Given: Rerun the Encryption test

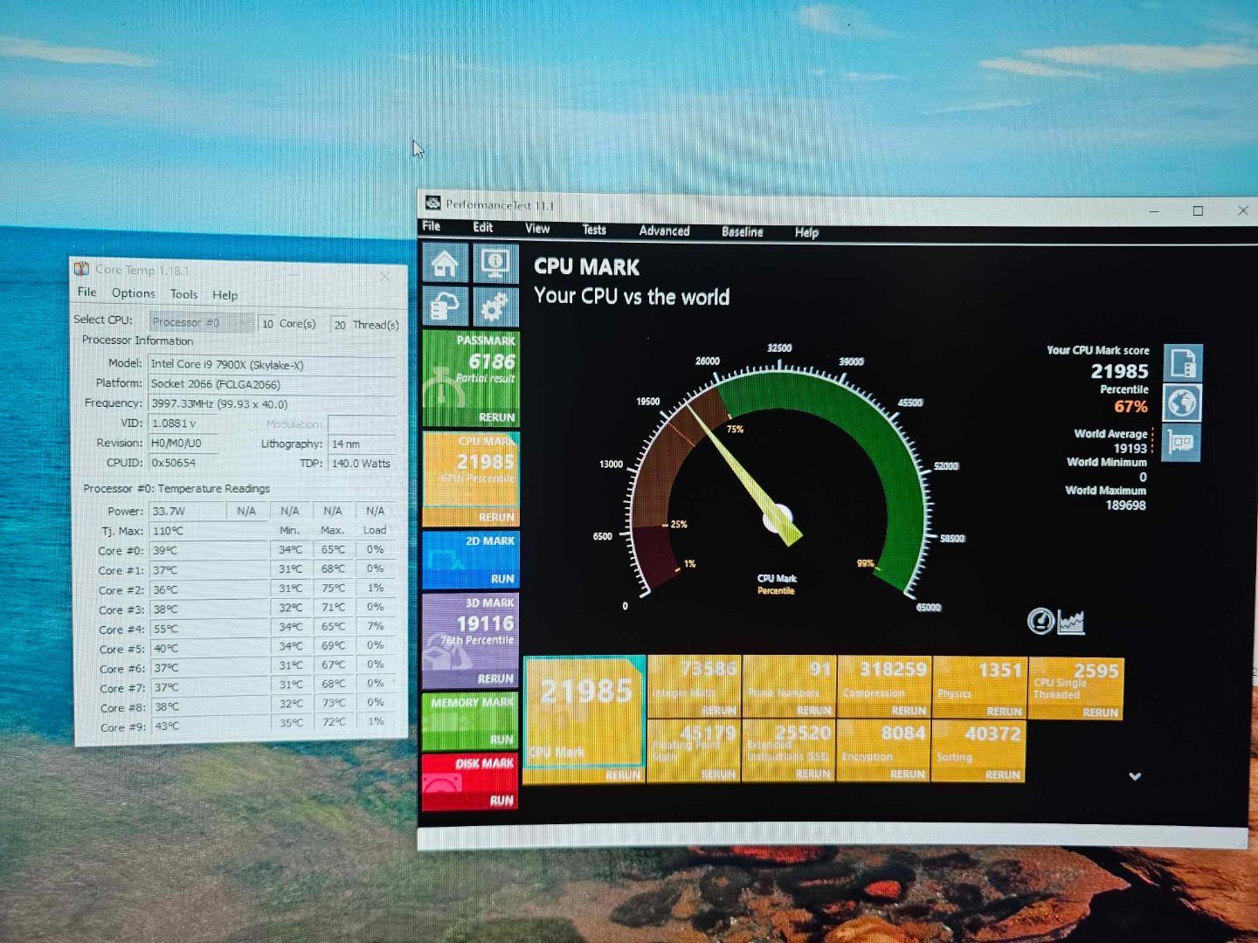Looking at the screenshot, I should [908, 774].
